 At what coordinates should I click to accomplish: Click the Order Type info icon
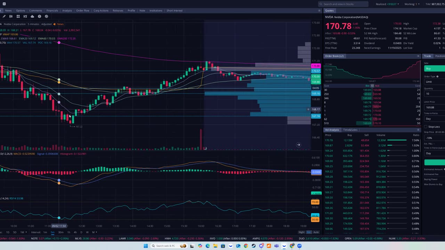pos(437,76)
